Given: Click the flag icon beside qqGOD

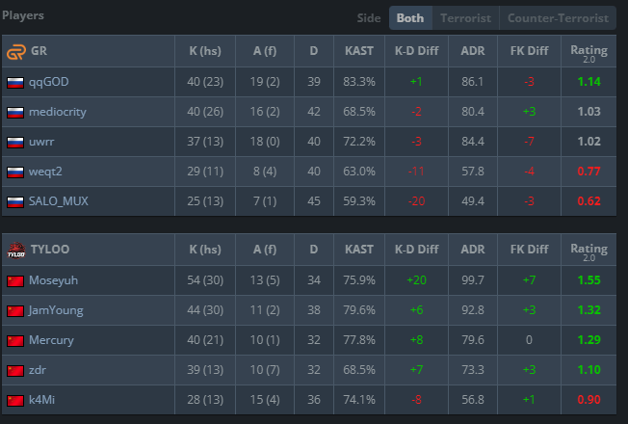Looking at the screenshot, I should pyautogui.click(x=15, y=82).
